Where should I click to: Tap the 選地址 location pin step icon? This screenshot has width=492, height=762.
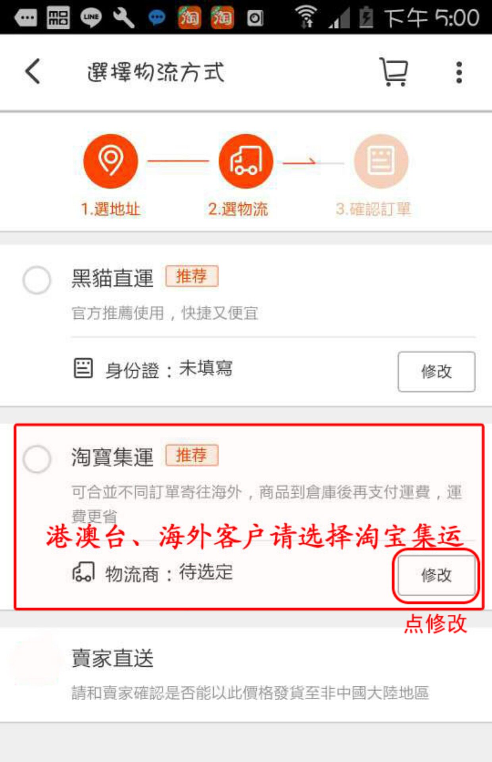pyautogui.click(x=111, y=161)
